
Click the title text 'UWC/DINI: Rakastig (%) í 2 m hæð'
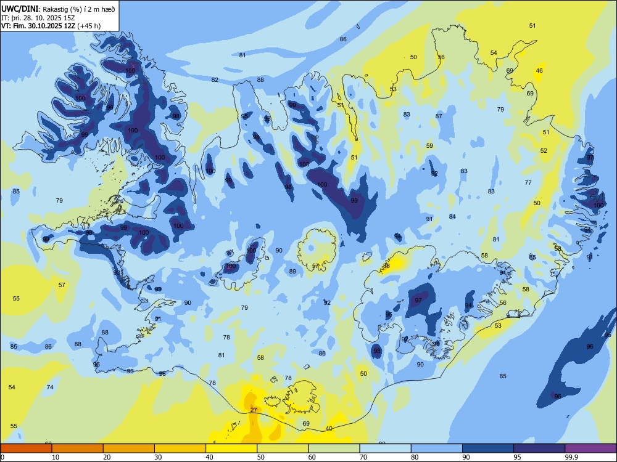click(x=58, y=9)
